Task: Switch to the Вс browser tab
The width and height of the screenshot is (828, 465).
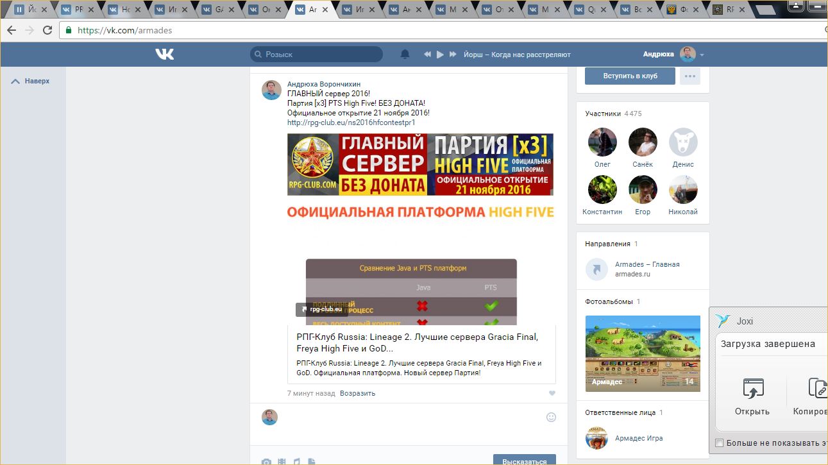Action: (636, 10)
